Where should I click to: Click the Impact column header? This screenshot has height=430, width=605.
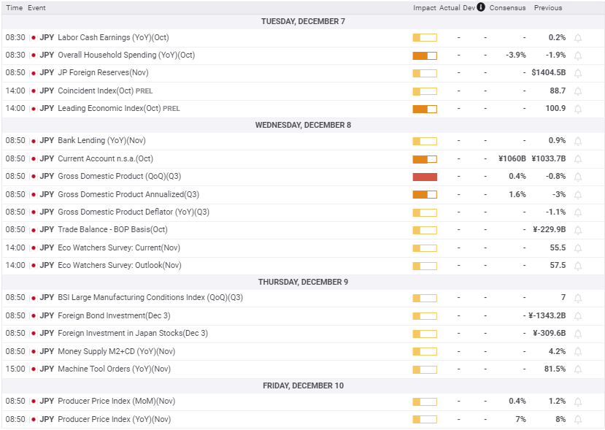click(424, 8)
